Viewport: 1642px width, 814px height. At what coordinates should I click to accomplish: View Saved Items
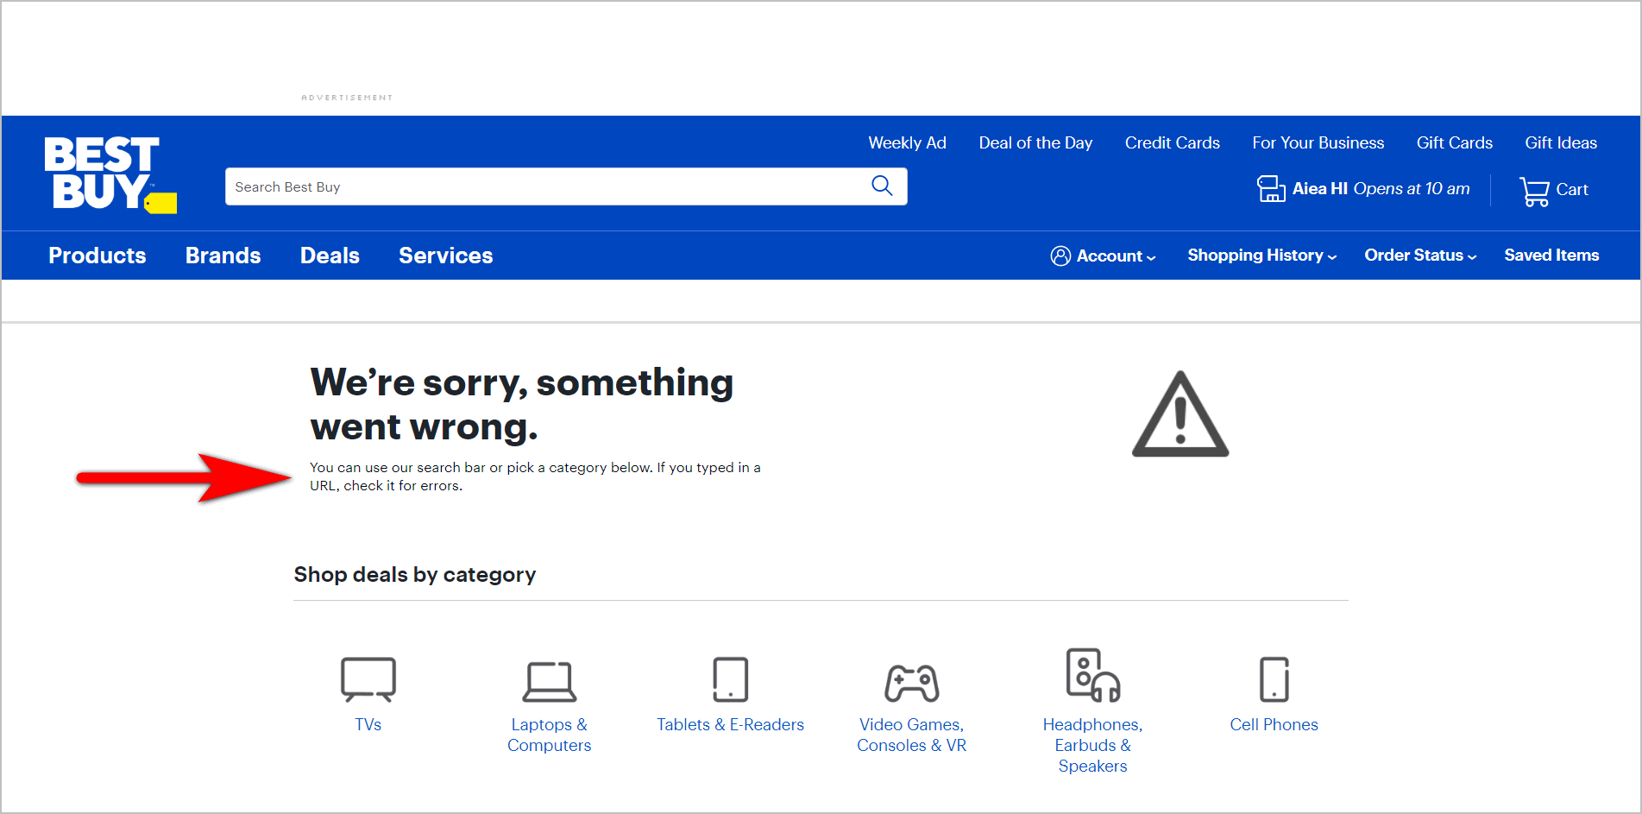[1551, 255]
